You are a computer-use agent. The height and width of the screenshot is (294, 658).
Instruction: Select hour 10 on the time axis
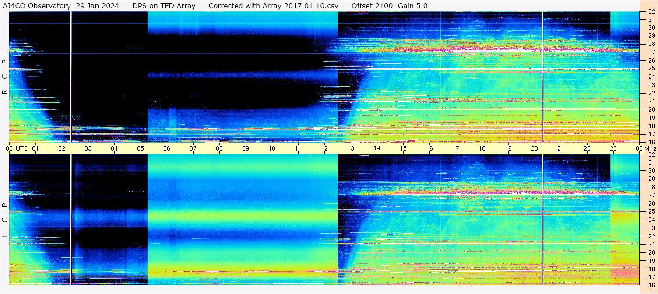point(272,148)
